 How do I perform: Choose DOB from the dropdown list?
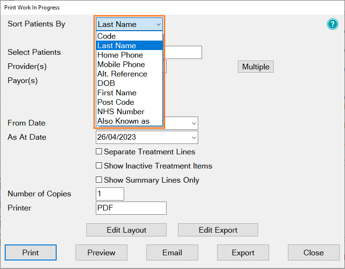pyautogui.click(x=129, y=84)
